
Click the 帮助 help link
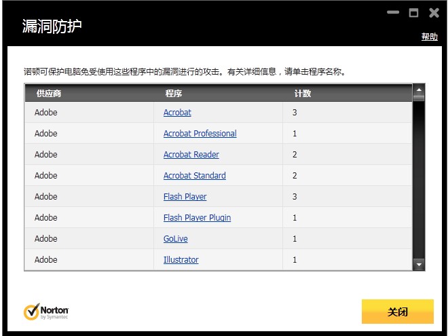[430, 37]
